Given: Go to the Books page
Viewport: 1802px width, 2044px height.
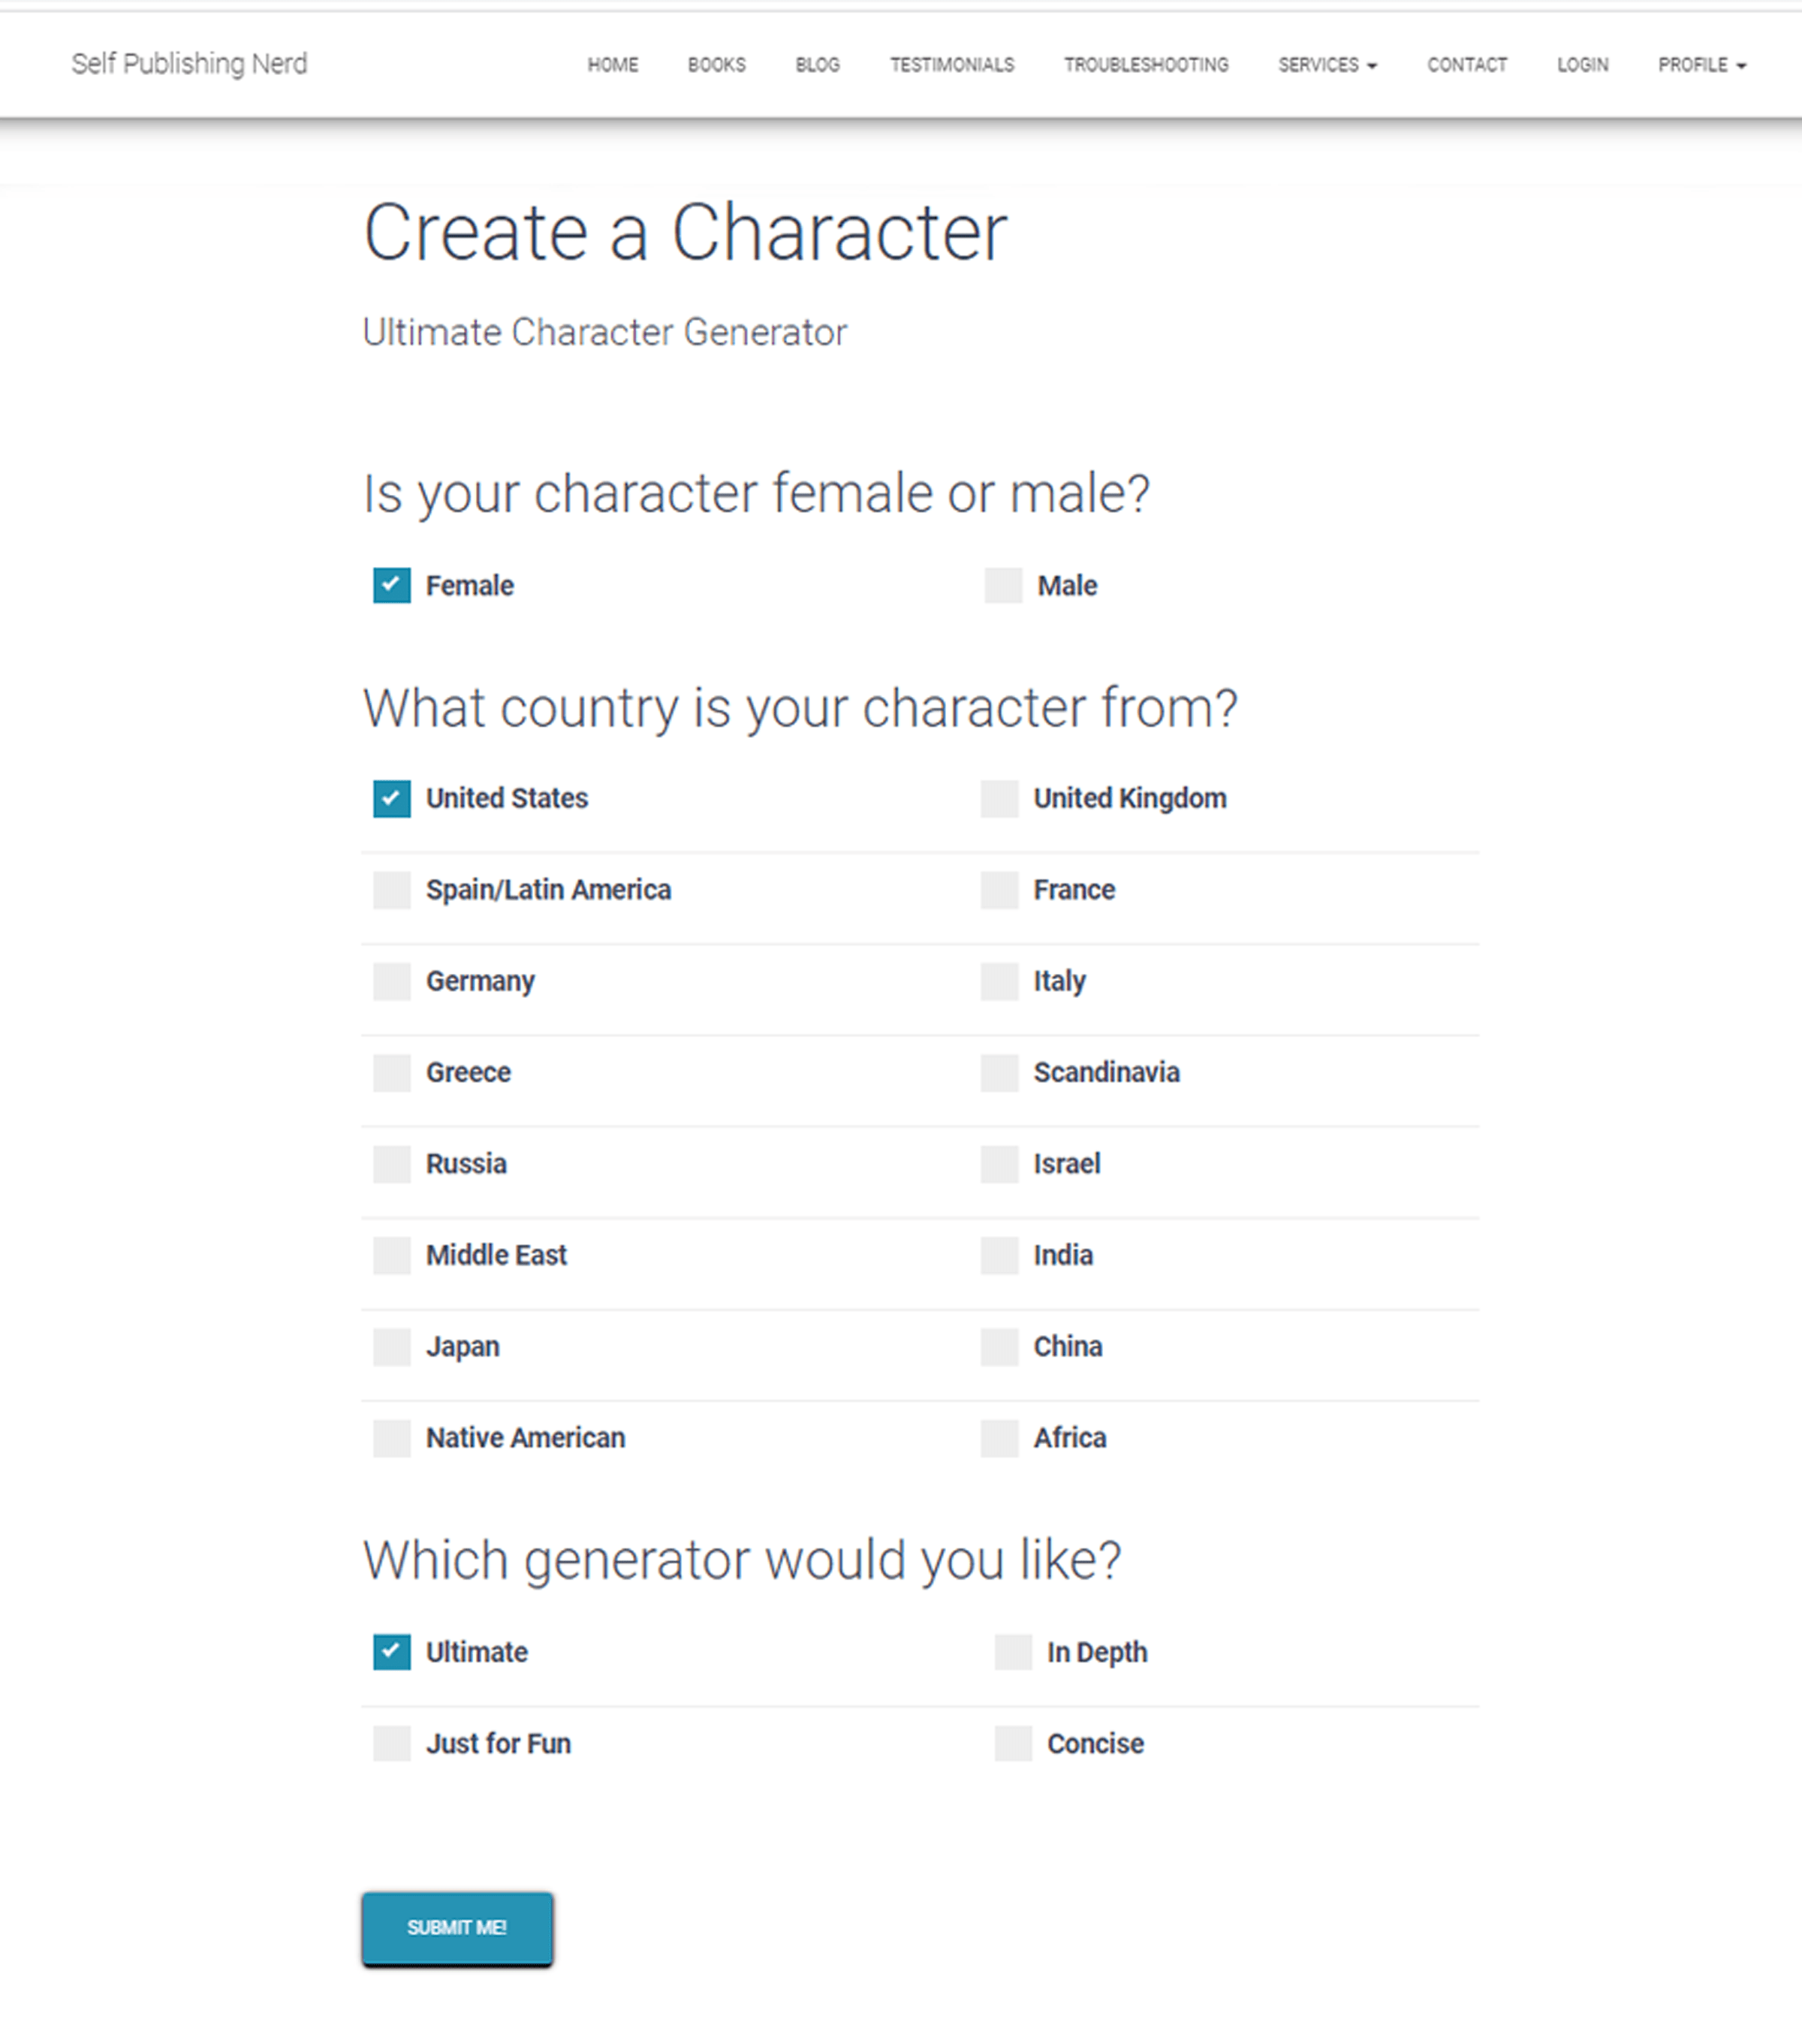Looking at the screenshot, I should tap(716, 65).
